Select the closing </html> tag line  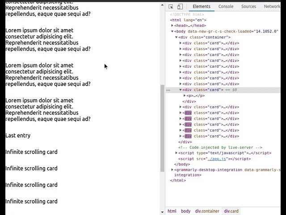coord(178,181)
